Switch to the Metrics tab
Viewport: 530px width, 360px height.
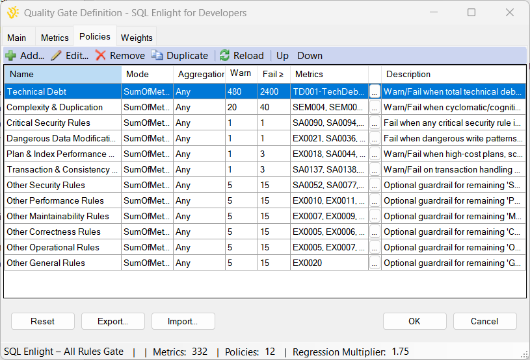[x=55, y=38]
